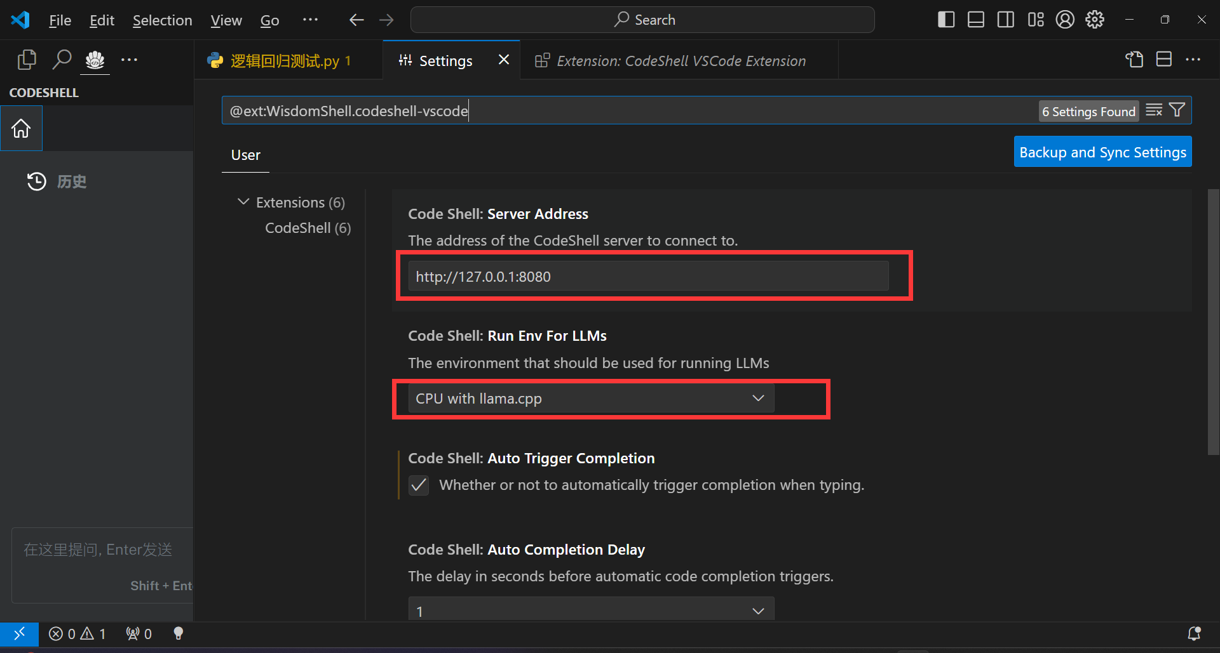Screen dimensions: 1220x653
Task: Click the CodeShell home icon
Action: (21, 128)
